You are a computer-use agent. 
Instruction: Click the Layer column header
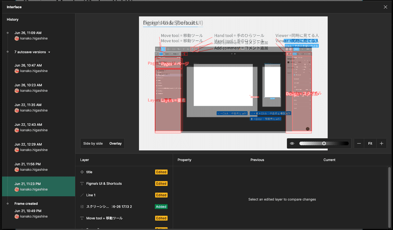pyautogui.click(x=84, y=160)
